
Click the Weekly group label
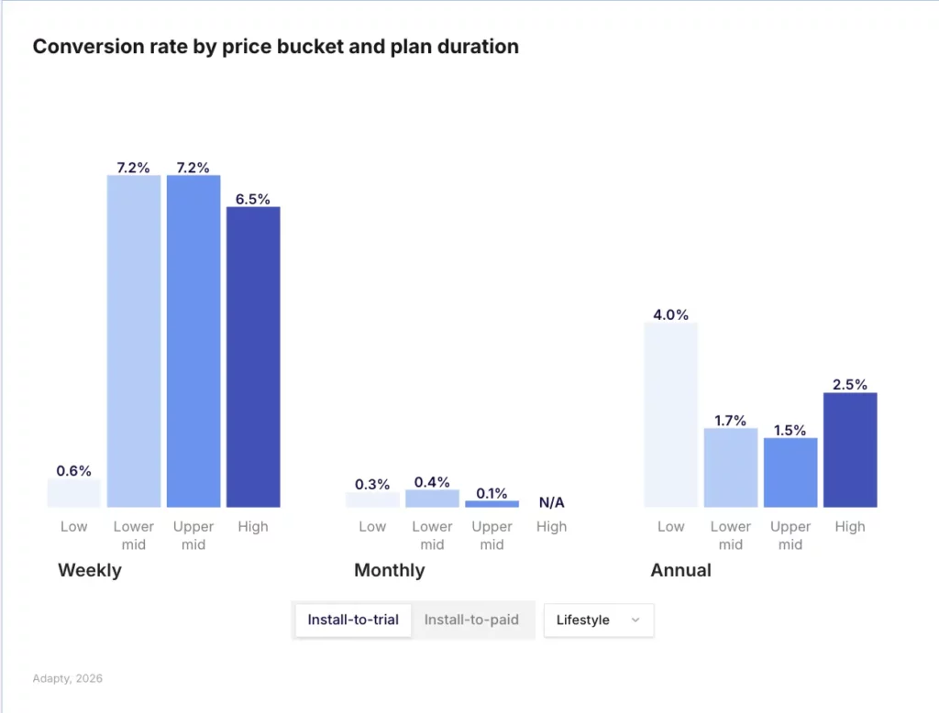click(x=89, y=570)
